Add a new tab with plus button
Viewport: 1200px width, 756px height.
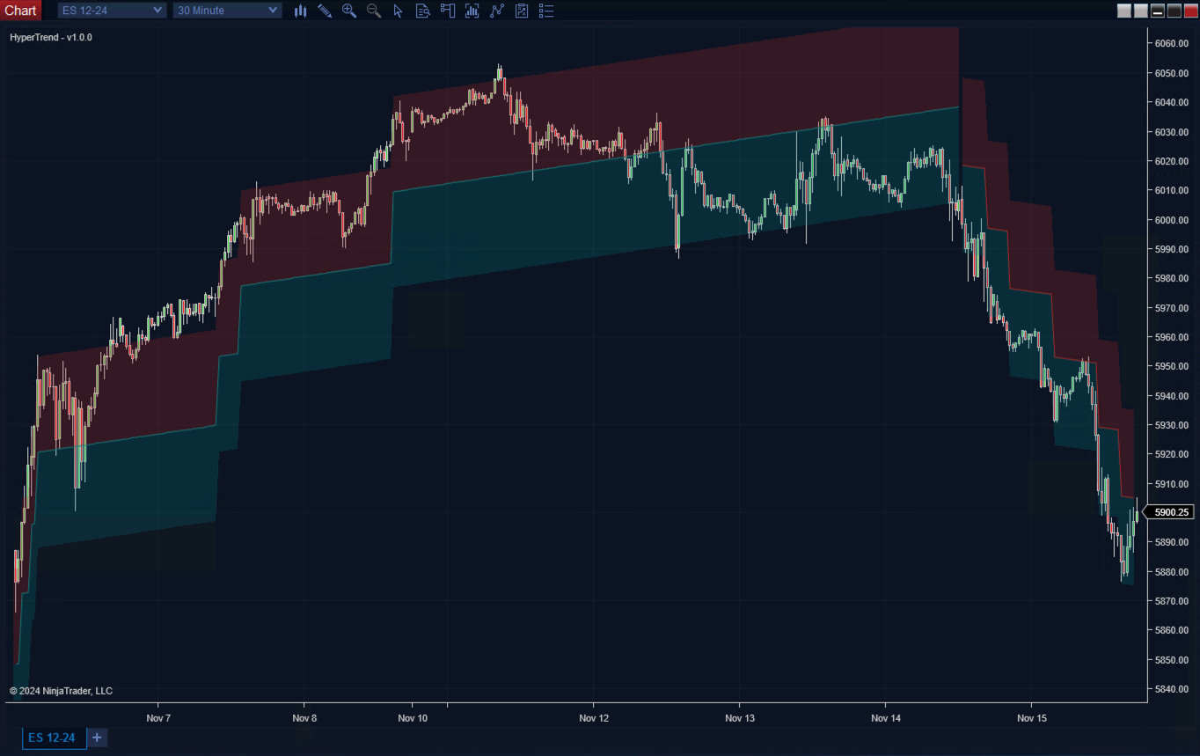pos(97,738)
